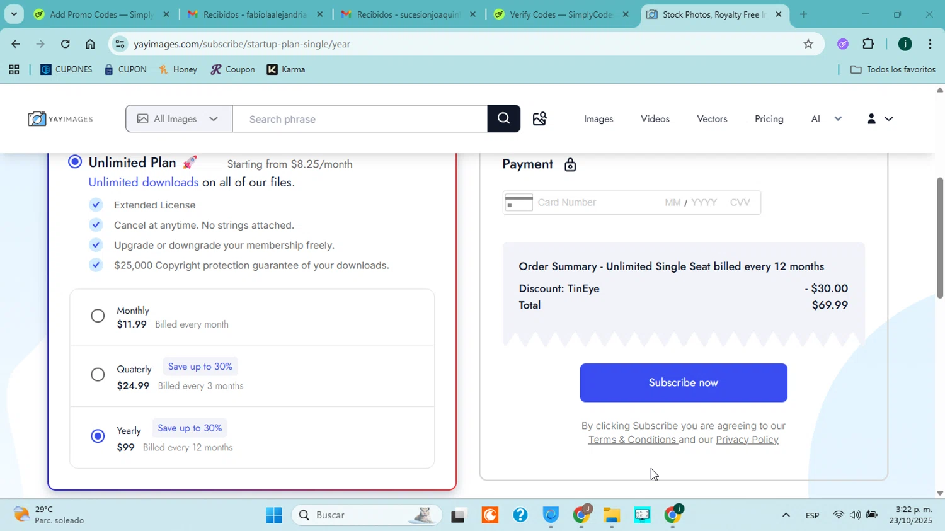Open File Explorer from taskbar

pyautogui.click(x=612, y=515)
